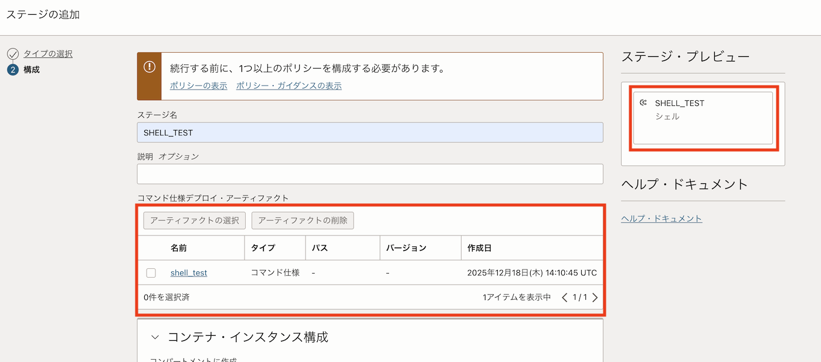821x362 pixels.
Task: Click the 作成日 column header
Action: click(x=480, y=248)
